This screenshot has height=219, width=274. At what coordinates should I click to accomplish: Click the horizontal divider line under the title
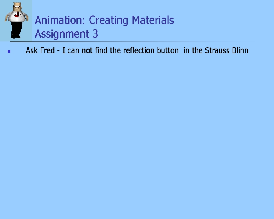128,42
